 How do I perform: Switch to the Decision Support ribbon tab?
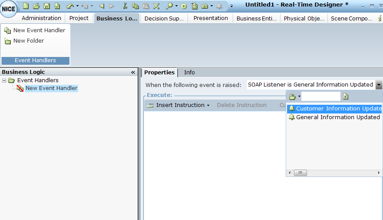click(164, 18)
